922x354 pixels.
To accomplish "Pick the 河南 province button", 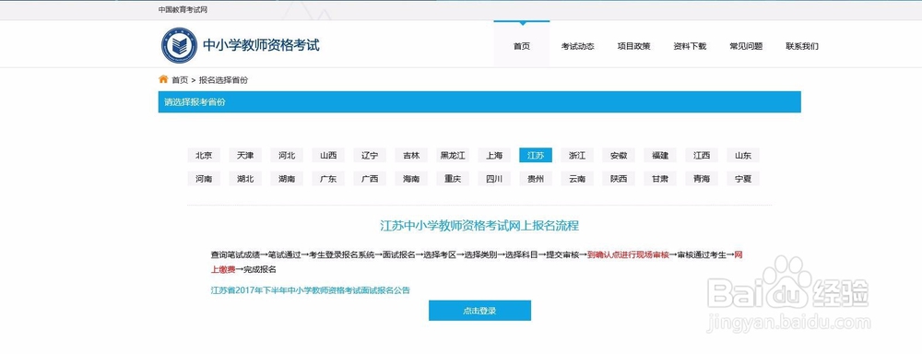I will coord(204,179).
